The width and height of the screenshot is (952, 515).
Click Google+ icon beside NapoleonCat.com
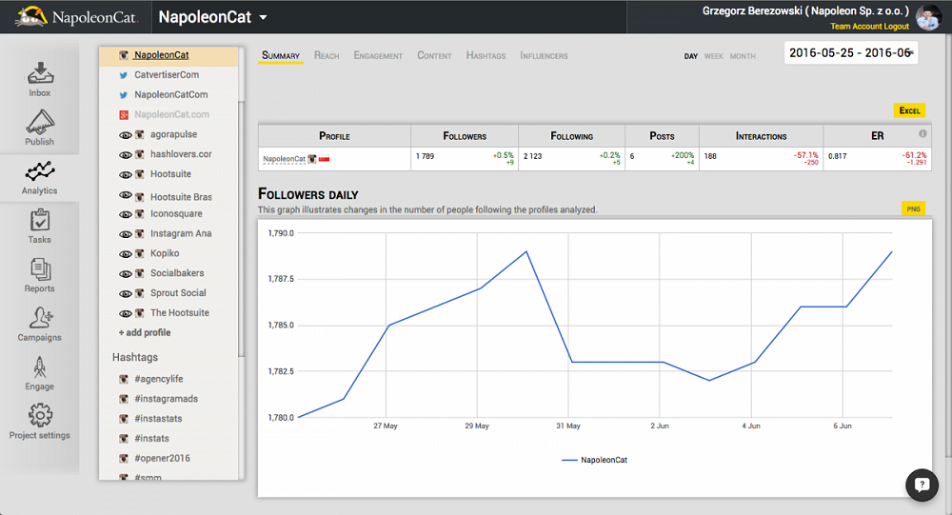tap(123, 115)
